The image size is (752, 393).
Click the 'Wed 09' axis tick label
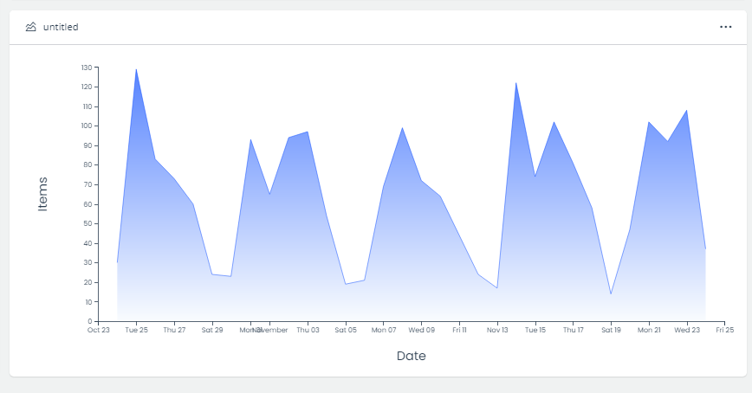(x=422, y=330)
